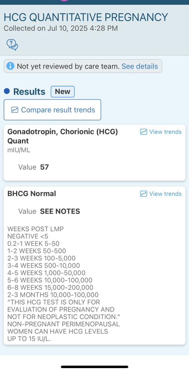The image size is (189, 372).
Task: Open the BHCG Normal result card
Action: tap(94, 265)
